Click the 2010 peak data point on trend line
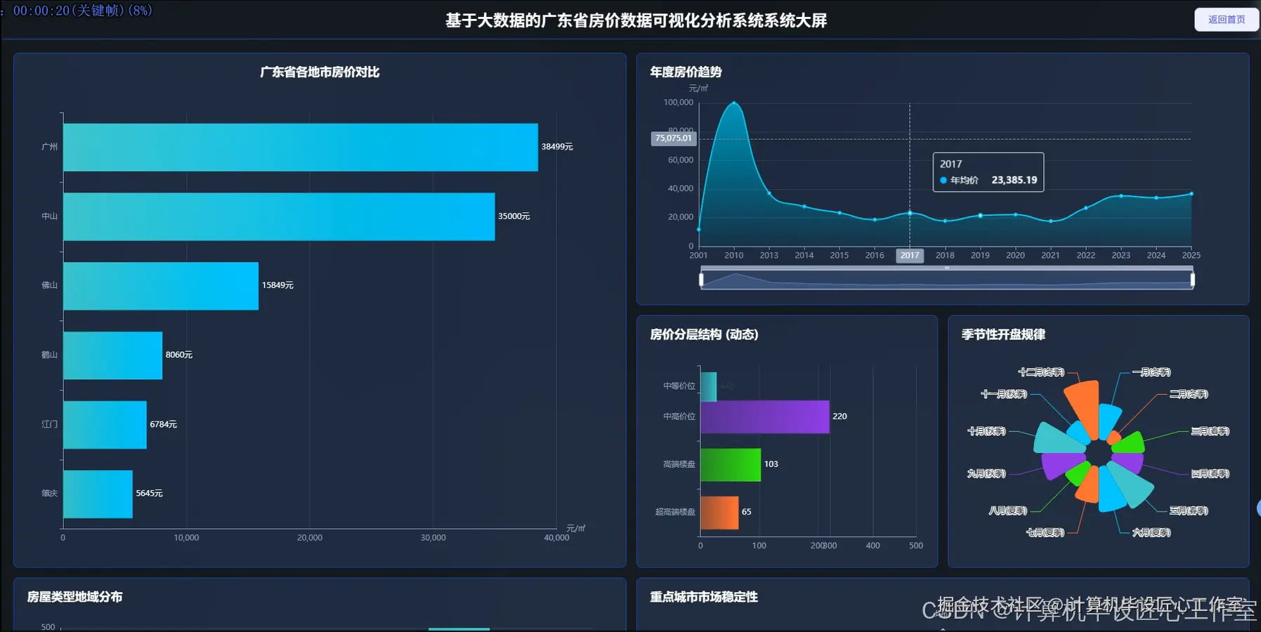The width and height of the screenshot is (1261, 632). [x=734, y=103]
